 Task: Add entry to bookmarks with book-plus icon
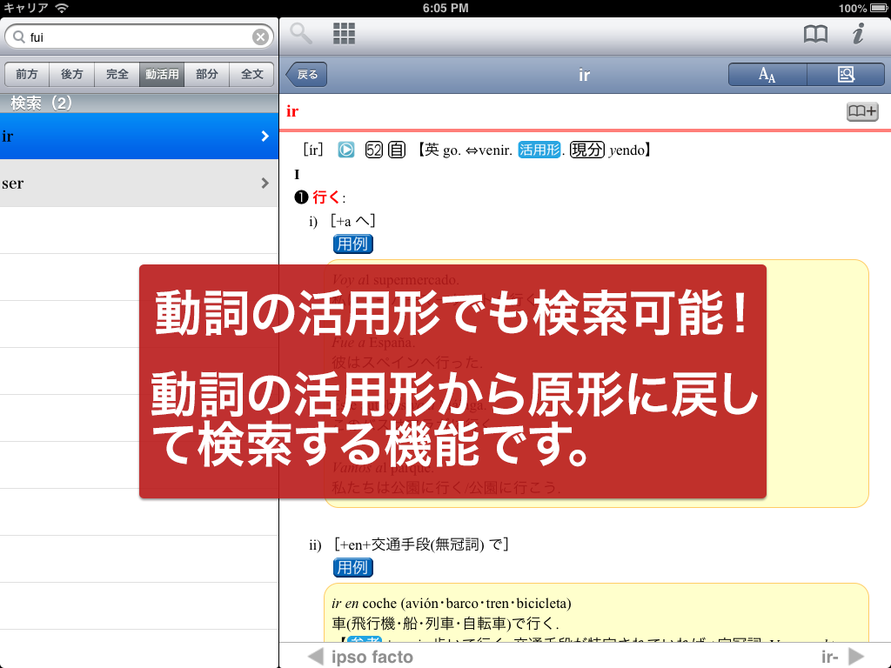tap(862, 111)
